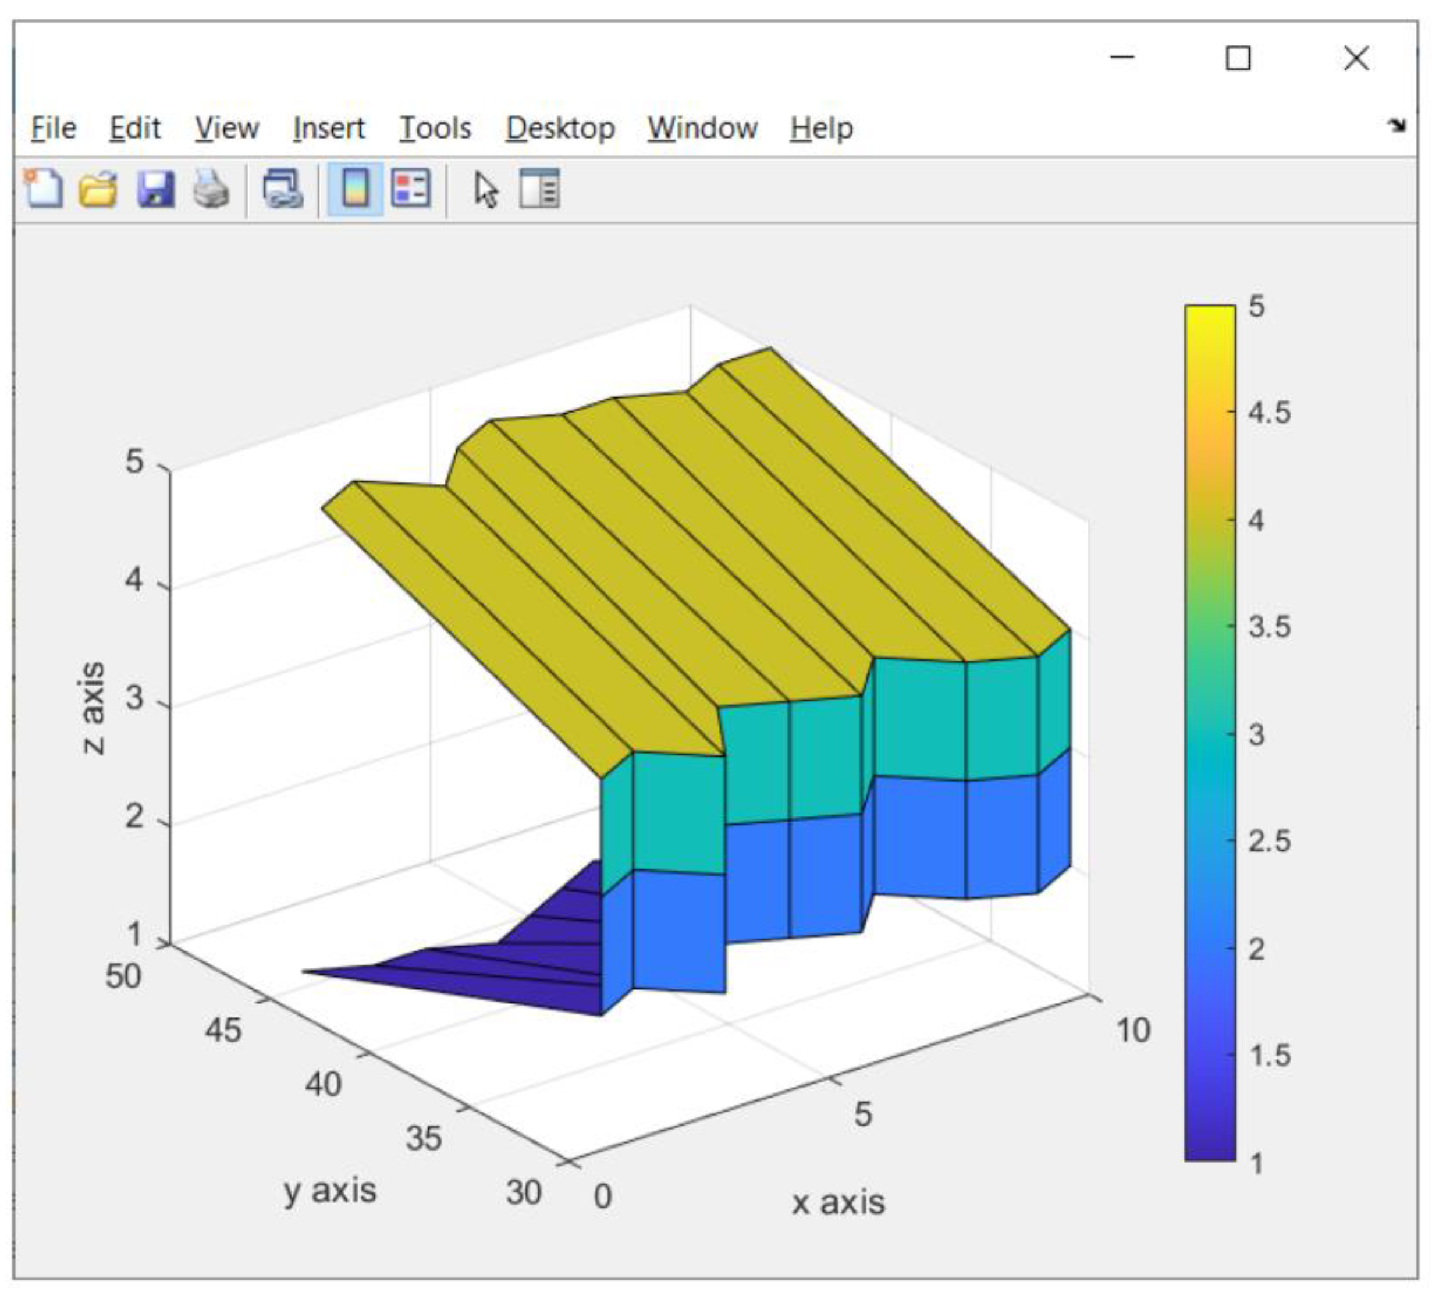
Task: Dock the figure using corner arrow
Action: tap(1397, 125)
